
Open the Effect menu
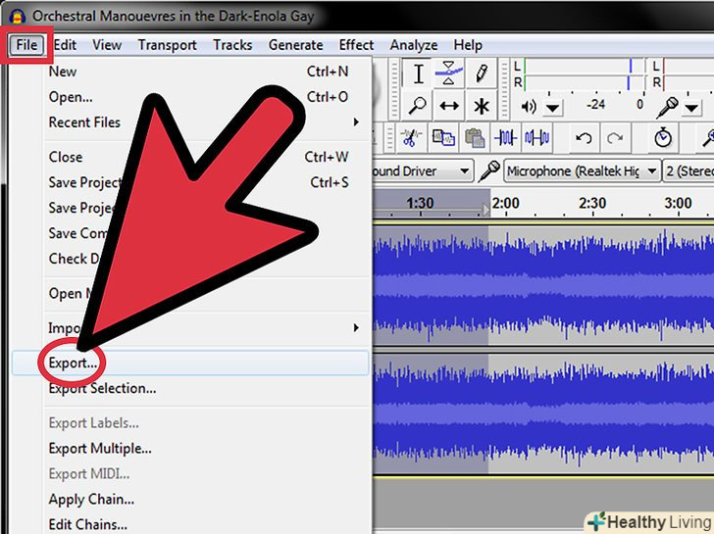[x=356, y=45]
